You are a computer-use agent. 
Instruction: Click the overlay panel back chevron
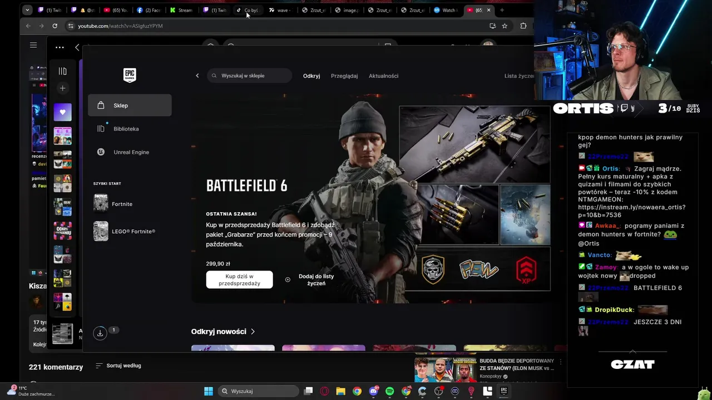coord(77,47)
